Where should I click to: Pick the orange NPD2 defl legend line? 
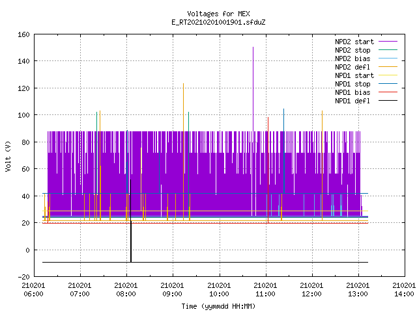(x=388, y=66)
